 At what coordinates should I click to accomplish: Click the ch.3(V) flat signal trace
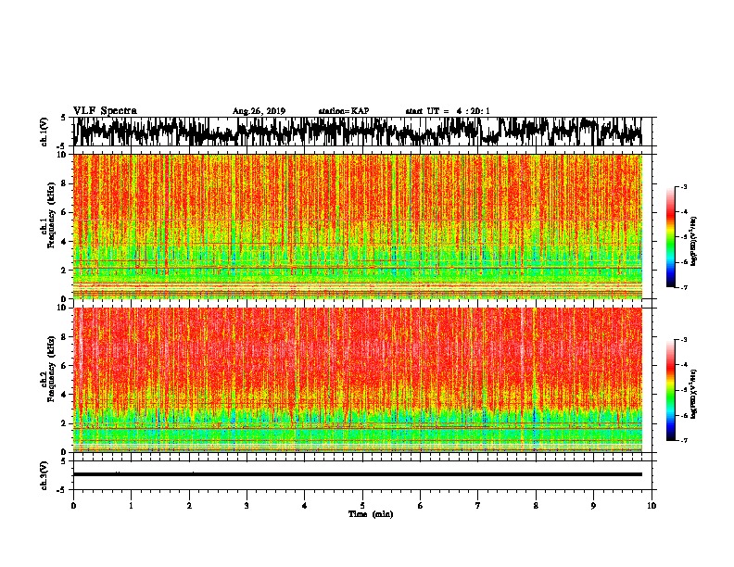pyautogui.click(x=358, y=474)
